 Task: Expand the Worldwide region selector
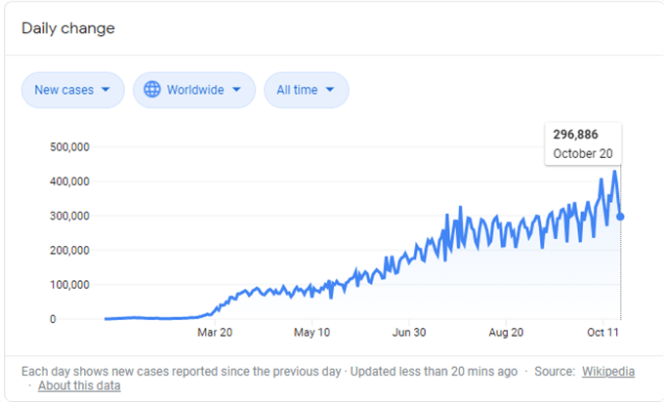tap(194, 90)
